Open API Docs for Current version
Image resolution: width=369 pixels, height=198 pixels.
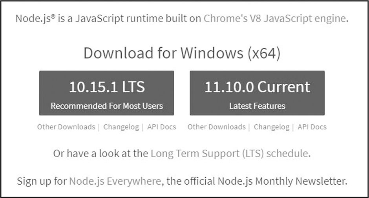(x=312, y=127)
